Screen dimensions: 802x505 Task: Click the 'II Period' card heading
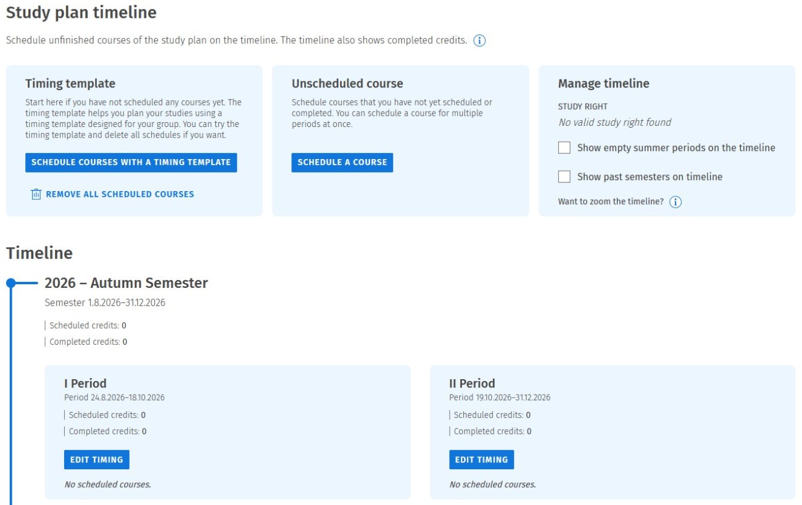pyautogui.click(x=472, y=384)
